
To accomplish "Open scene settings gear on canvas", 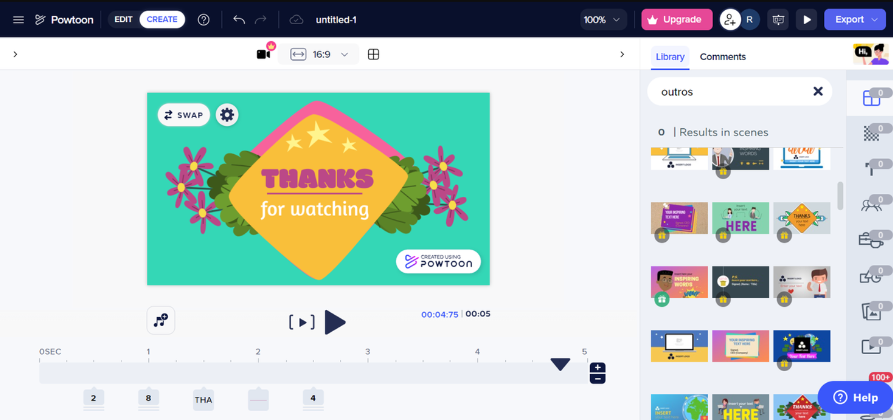I will 227,115.
